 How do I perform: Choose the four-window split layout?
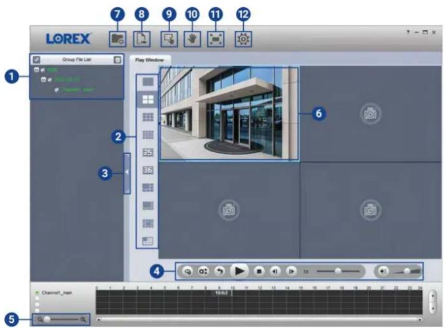pos(148,99)
